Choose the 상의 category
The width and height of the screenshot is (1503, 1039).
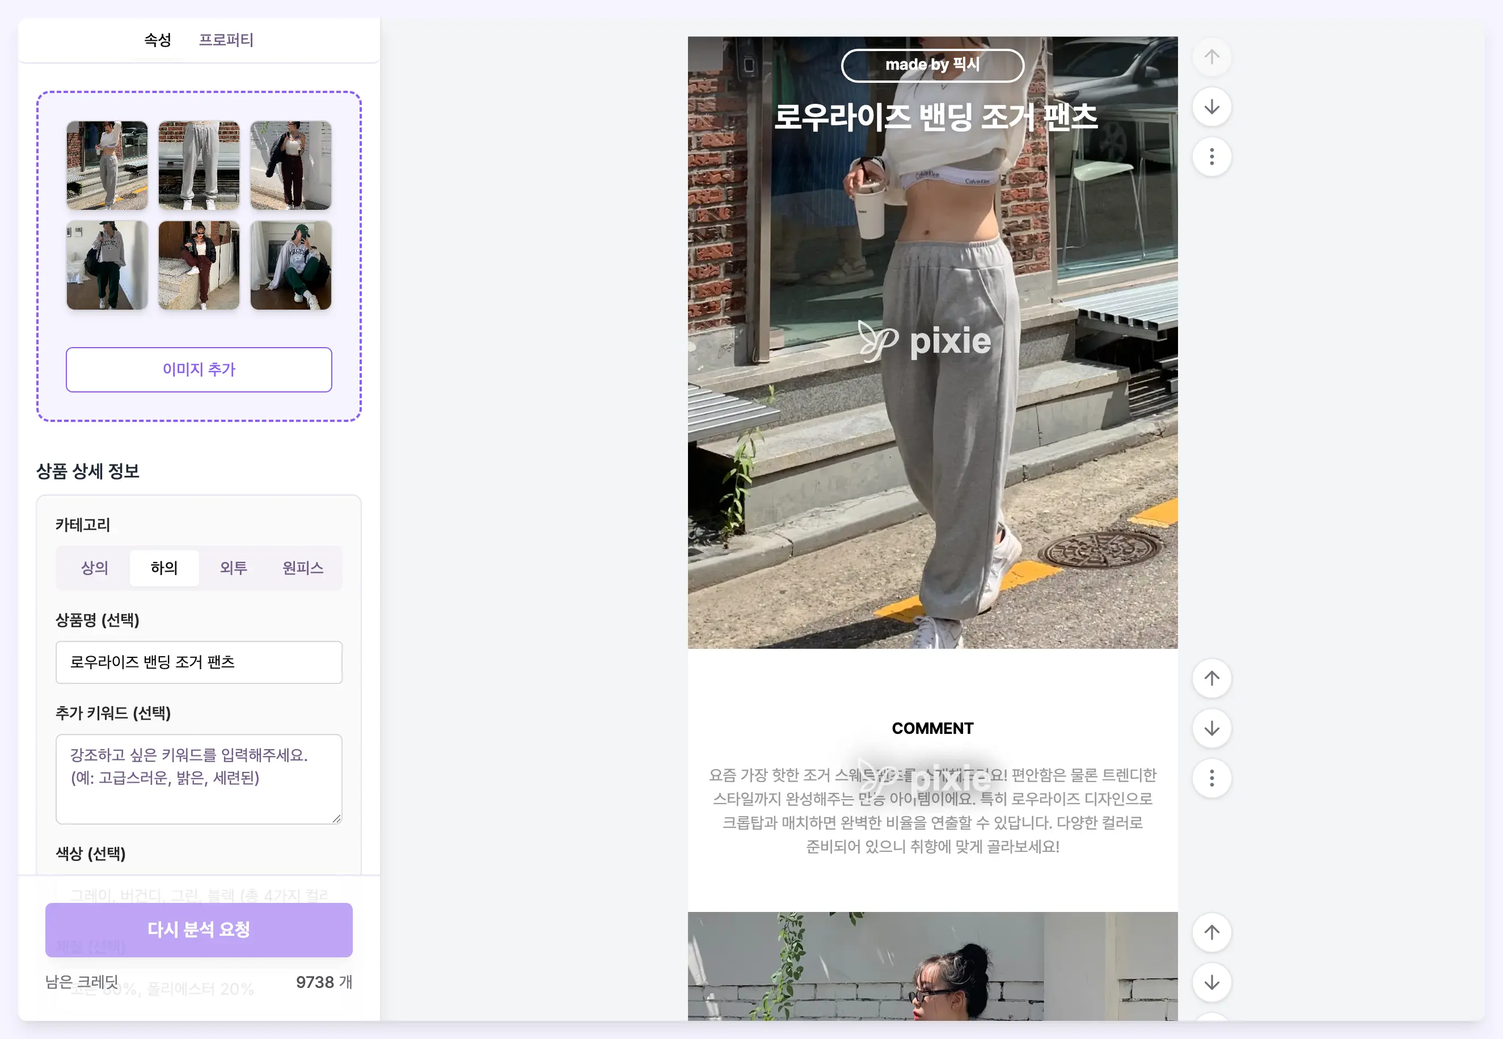[94, 568]
